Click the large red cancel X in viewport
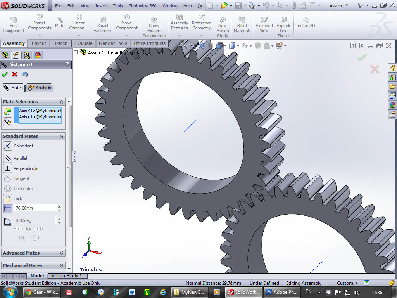 (x=375, y=69)
